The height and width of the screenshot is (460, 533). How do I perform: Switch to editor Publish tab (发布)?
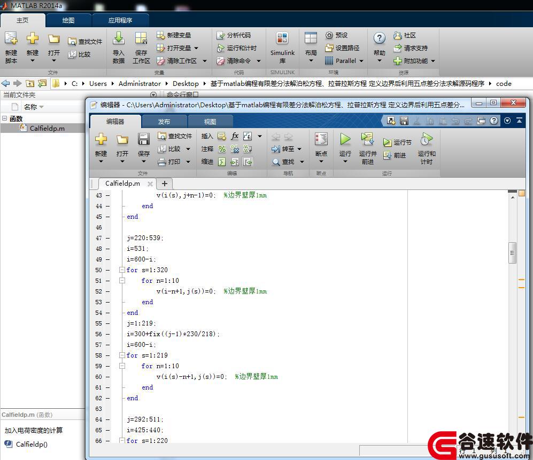pos(164,122)
